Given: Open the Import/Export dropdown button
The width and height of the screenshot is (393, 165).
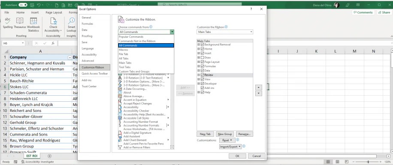Looking at the screenshot, I should point(230,147).
